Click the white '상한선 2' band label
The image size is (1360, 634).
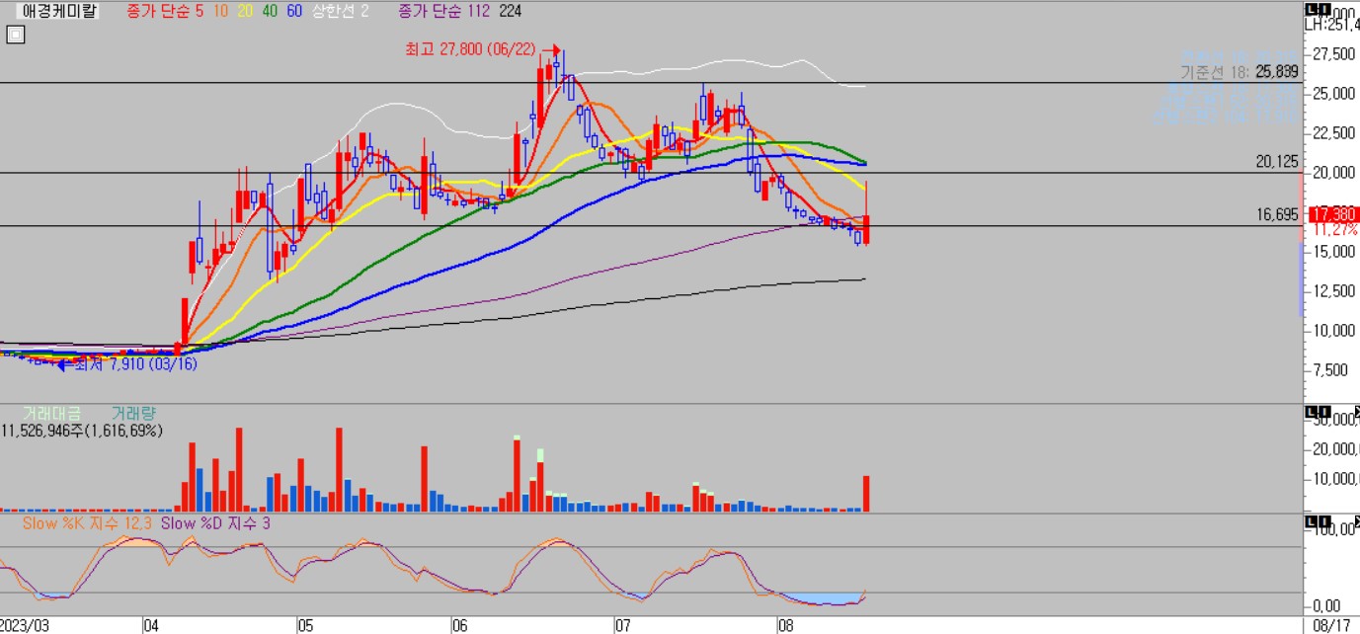[x=341, y=12]
